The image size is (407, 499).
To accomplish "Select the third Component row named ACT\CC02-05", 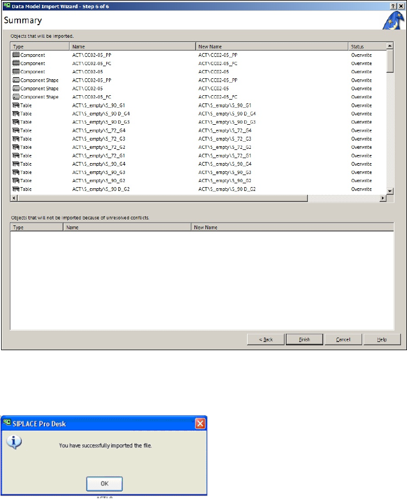I will point(198,72).
